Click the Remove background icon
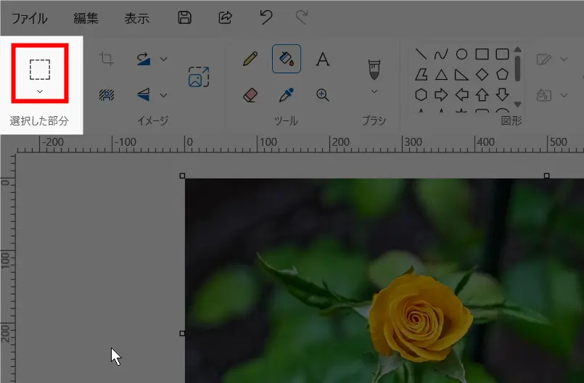The image size is (584, 383). pos(107,94)
